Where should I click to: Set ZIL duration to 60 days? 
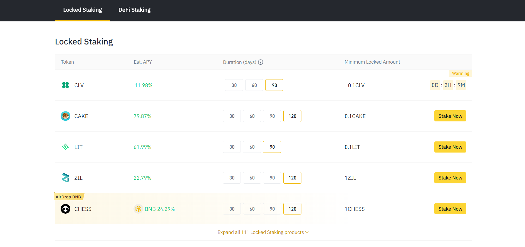(252, 178)
